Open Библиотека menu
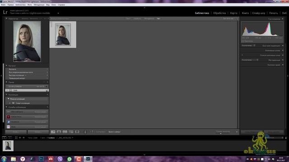The image size is (289, 162). coord(20,5)
